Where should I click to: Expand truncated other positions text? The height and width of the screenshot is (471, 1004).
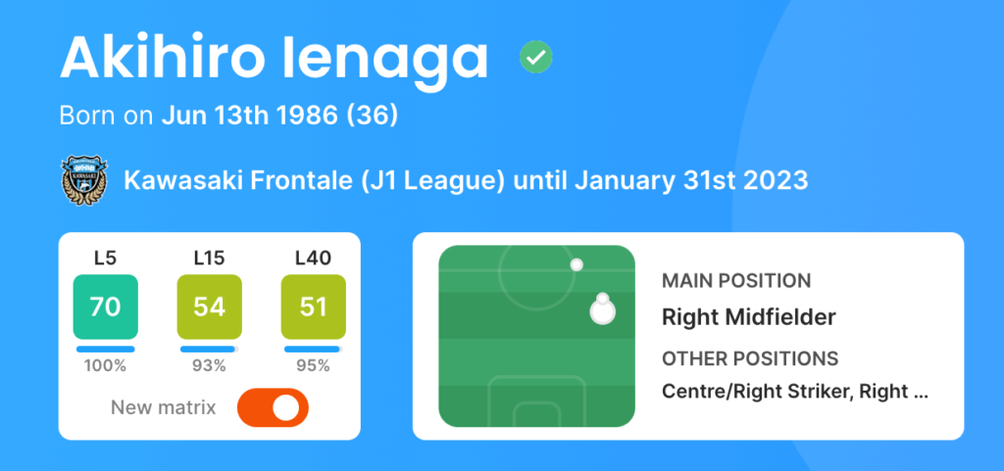[794, 392]
